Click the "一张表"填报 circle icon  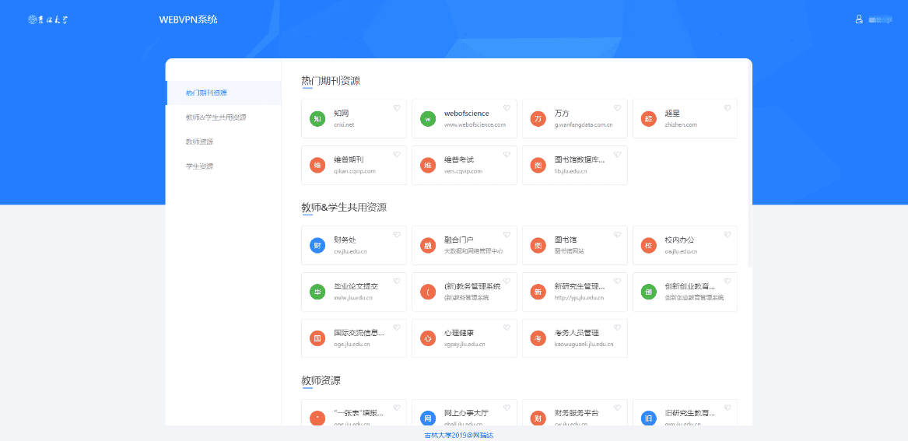click(x=317, y=418)
